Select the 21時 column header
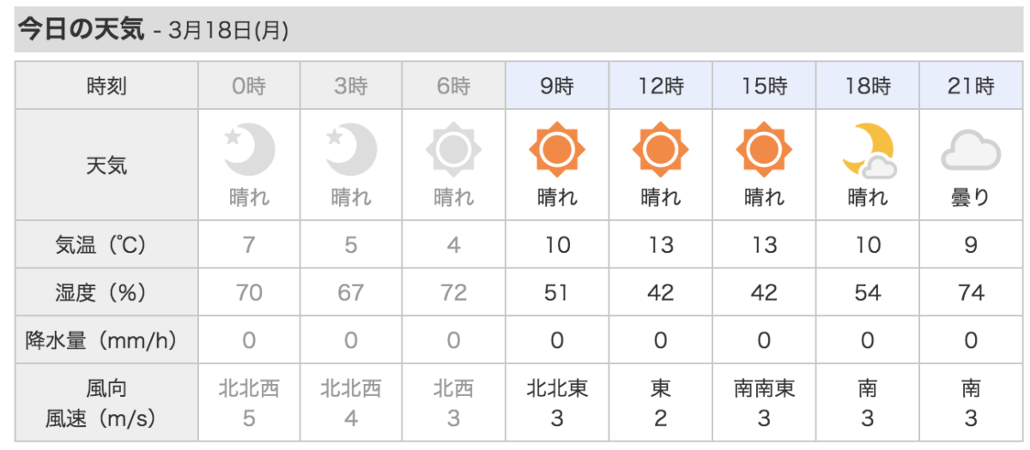This screenshot has width=1030, height=450. pyautogui.click(x=971, y=86)
